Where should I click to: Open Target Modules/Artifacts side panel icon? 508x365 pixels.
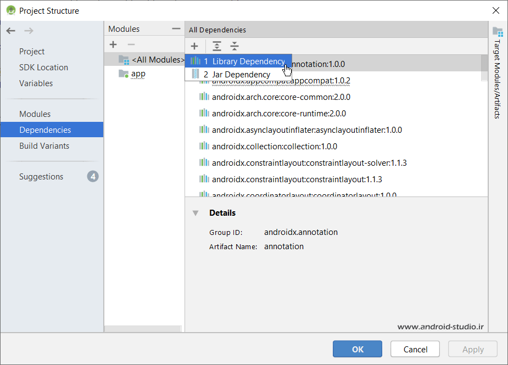tap(498, 32)
